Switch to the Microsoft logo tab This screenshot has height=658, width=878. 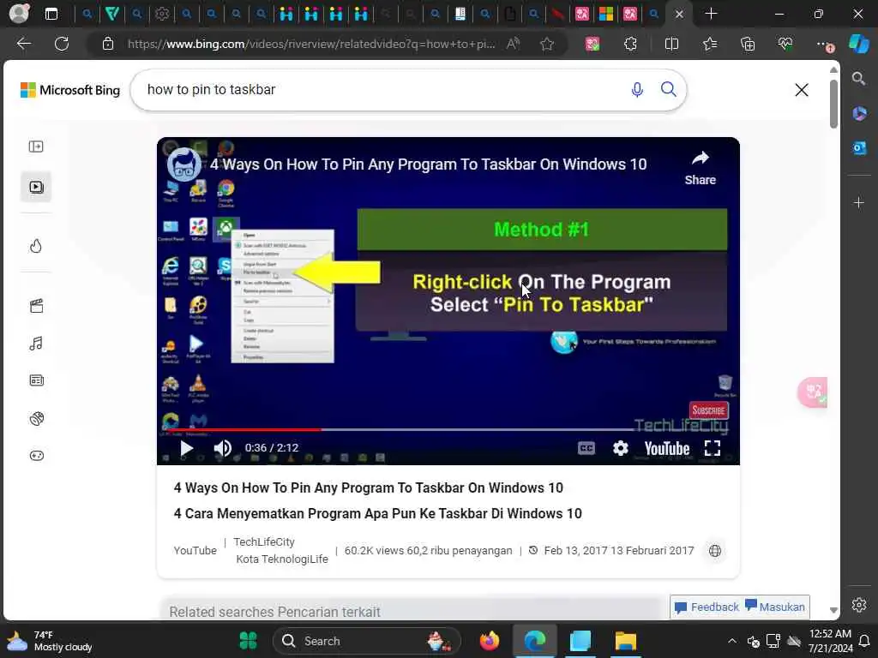606,14
